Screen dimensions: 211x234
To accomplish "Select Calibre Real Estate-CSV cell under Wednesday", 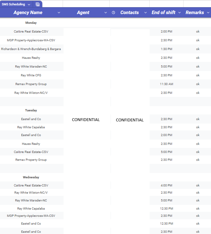I will point(31,185).
